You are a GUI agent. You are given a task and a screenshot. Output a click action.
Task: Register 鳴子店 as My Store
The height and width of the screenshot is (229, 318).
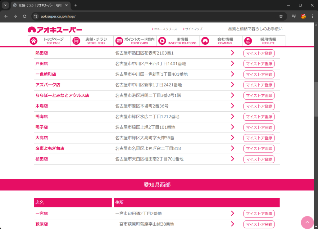tap(259, 127)
